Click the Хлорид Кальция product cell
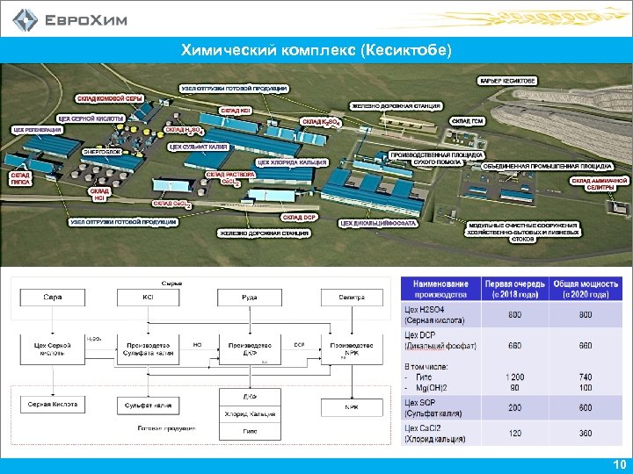 pyautogui.click(x=250, y=414)
